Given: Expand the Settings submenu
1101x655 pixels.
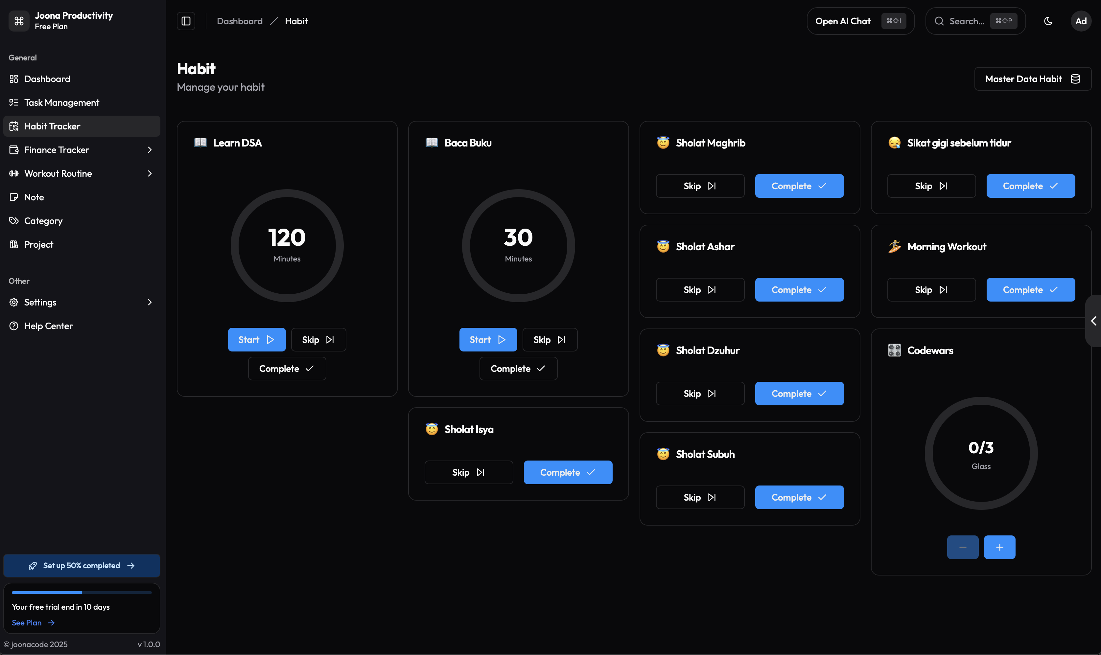Looking at the screenshot, I should (x=150, y=302).
